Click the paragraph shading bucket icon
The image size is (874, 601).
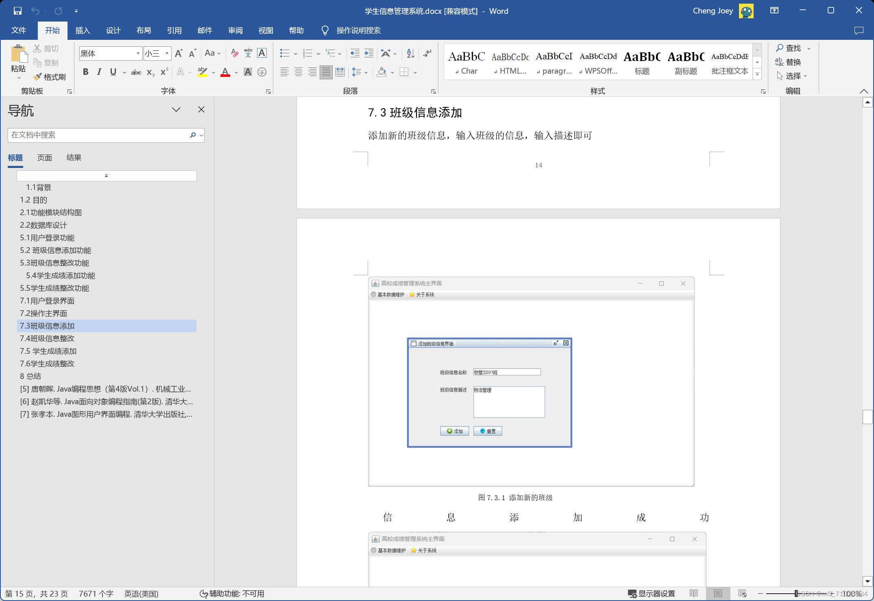pyautogui.click(x=381, y=72)
